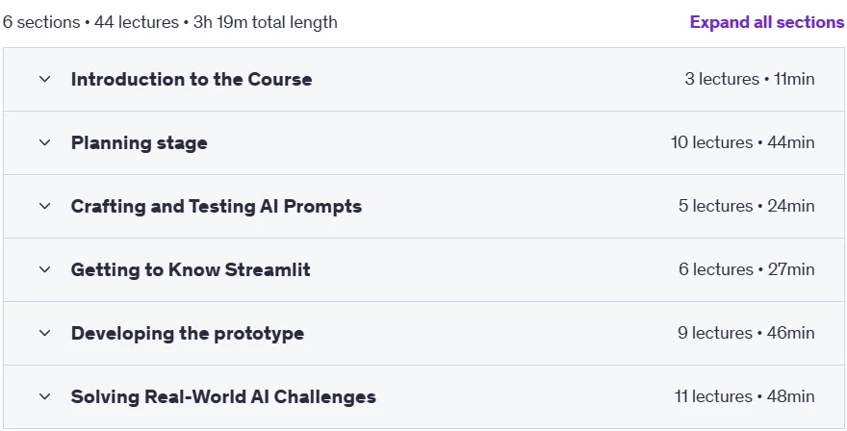Open Solving Real-World AI Challenges title

223,396
